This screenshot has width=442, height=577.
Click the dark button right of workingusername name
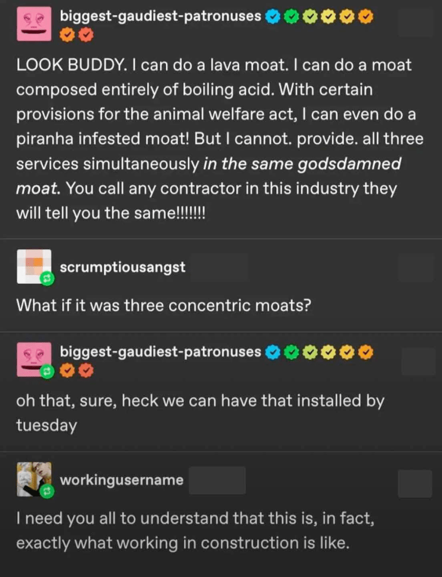click(x=217, y=480)
